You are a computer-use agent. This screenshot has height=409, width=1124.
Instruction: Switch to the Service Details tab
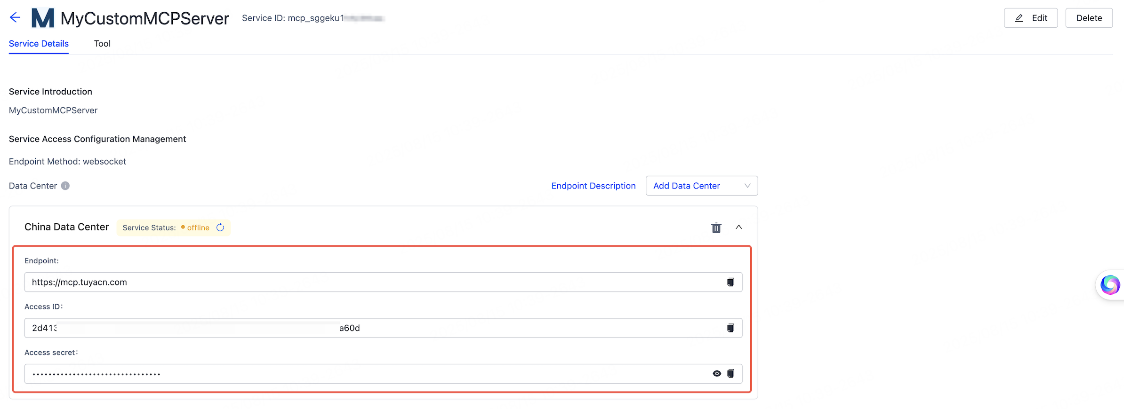(x=39, y=44)
